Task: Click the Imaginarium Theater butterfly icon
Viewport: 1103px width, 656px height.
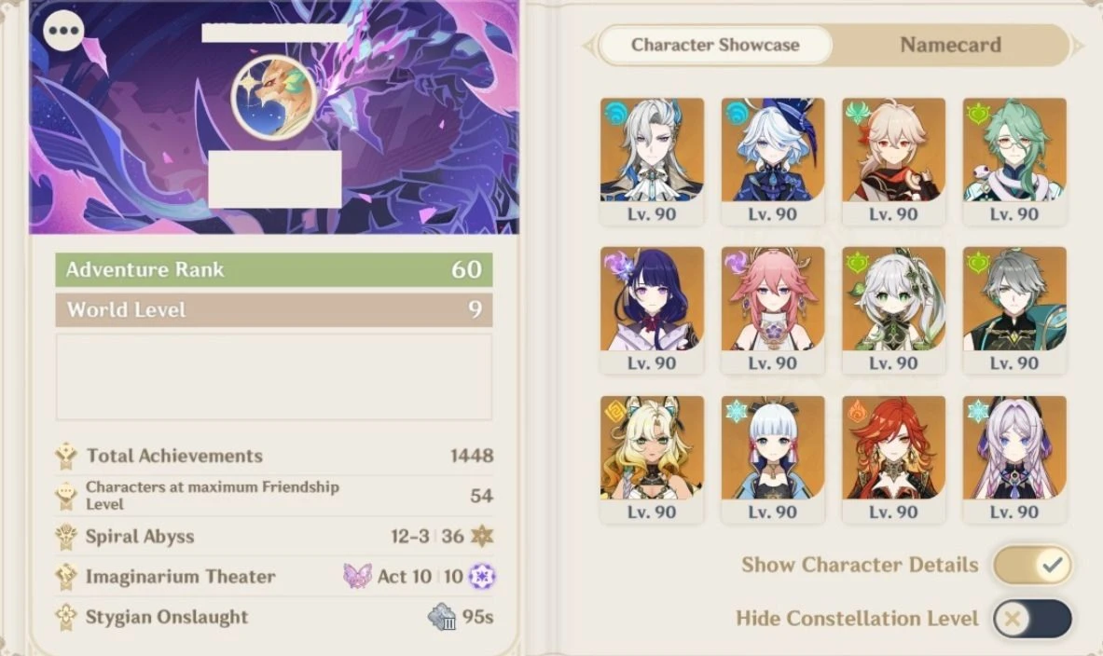Action: tap(357, 576)
